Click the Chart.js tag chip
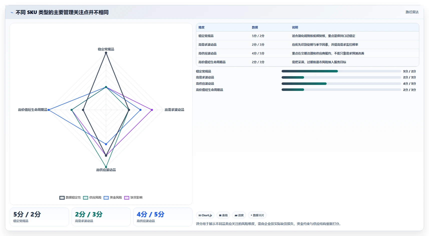 pyautogui.click(x=205, y=215)
